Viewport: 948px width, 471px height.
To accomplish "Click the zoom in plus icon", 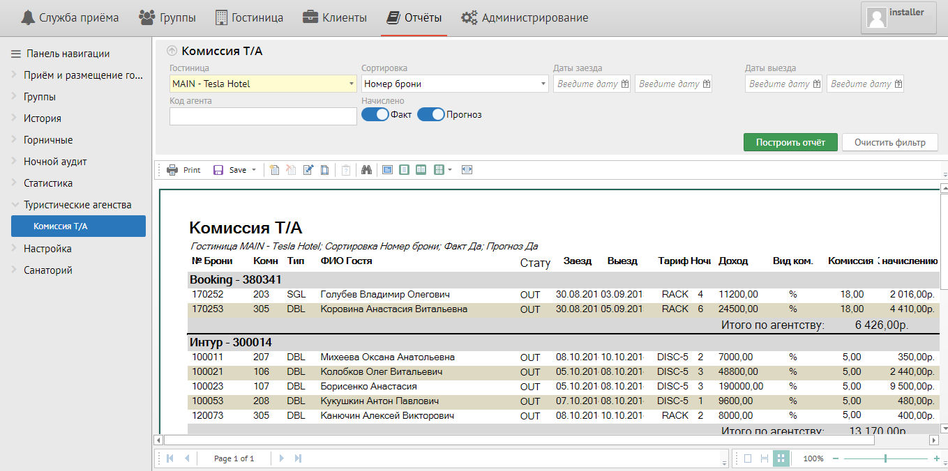I will [x=936, y=458].
